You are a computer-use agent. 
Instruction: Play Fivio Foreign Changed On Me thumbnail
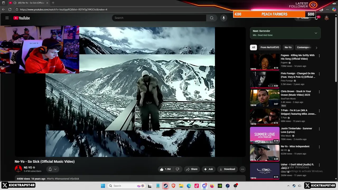pos(265,80)
